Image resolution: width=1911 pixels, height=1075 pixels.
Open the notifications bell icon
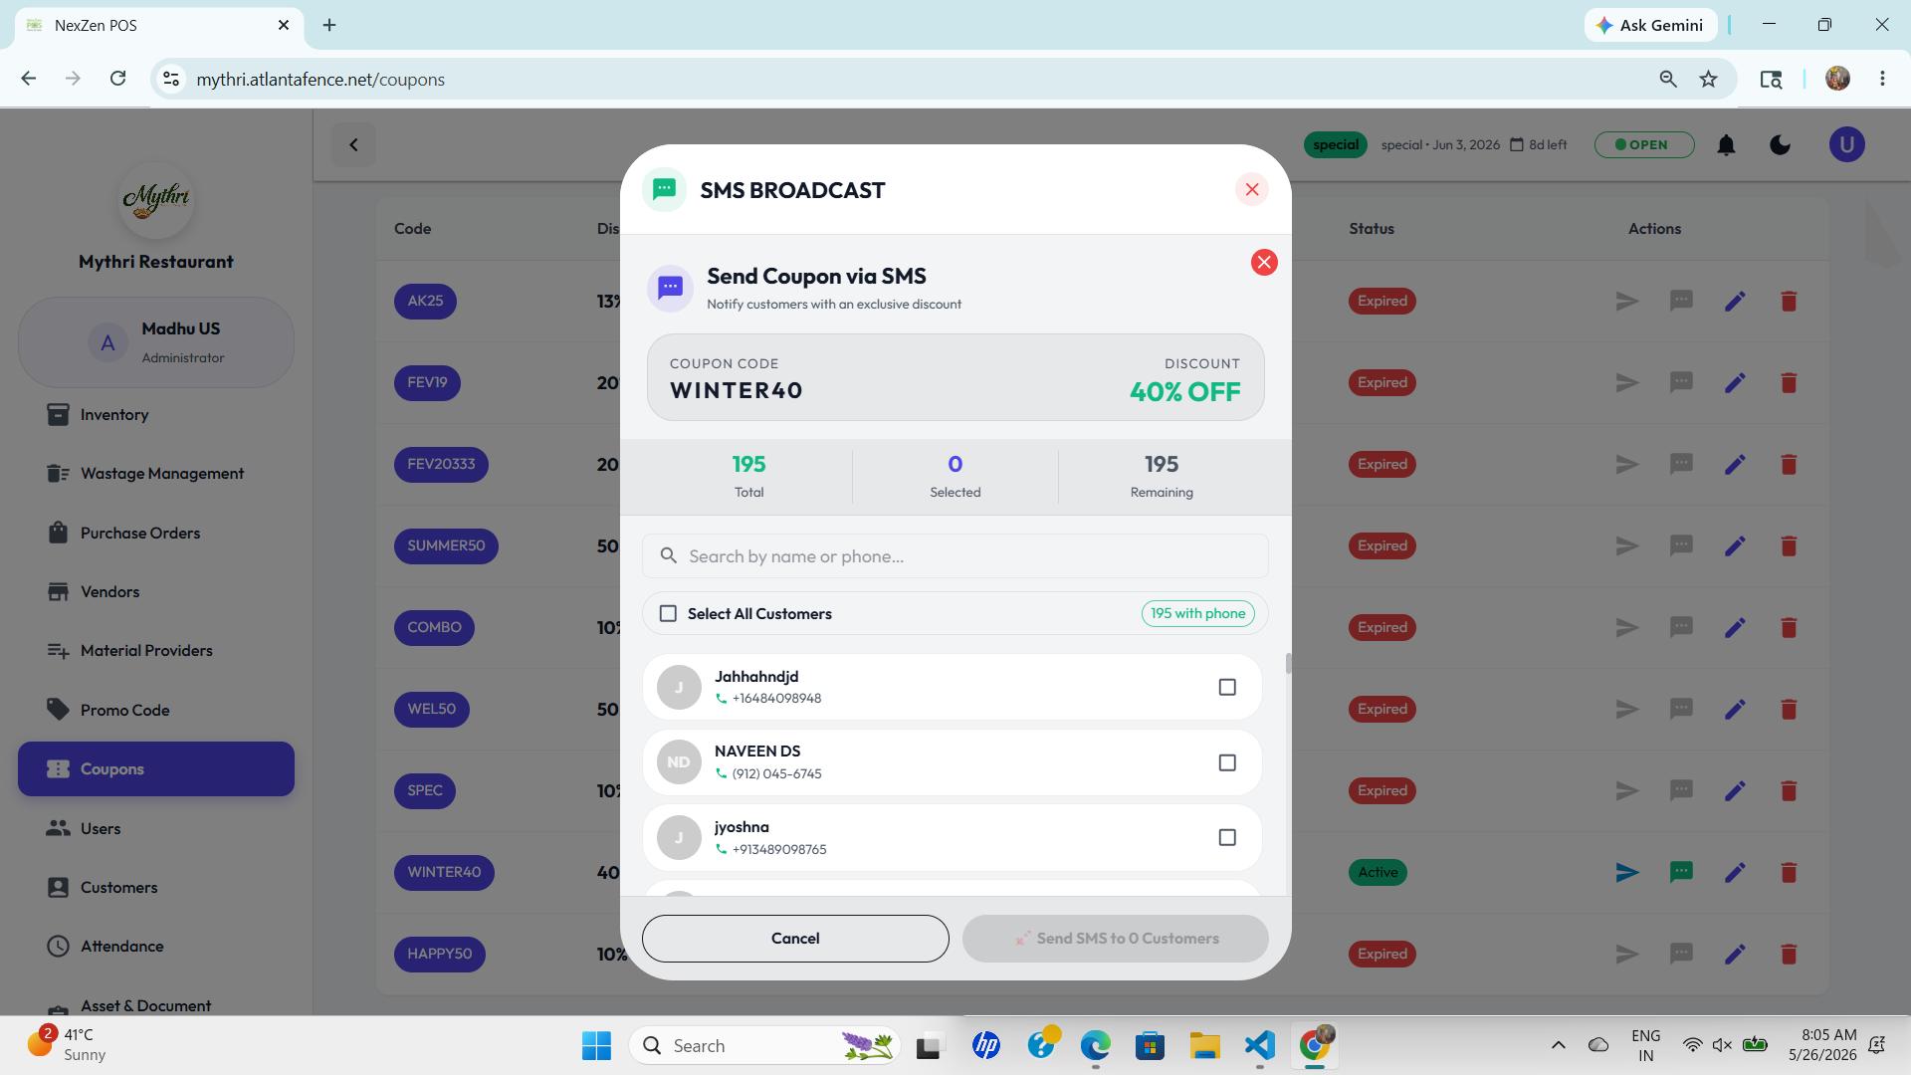1726,145
